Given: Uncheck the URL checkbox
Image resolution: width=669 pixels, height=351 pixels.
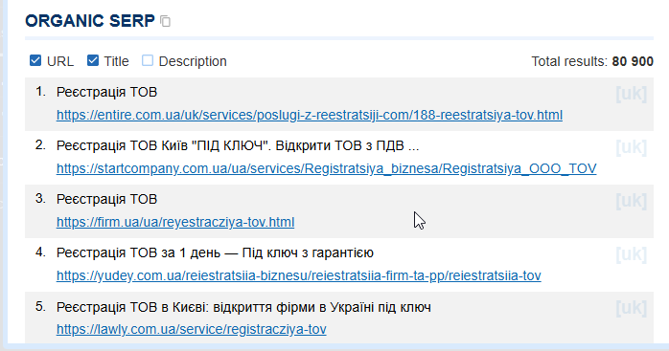Looking at the screenshot, I should [x=35, y=60].
